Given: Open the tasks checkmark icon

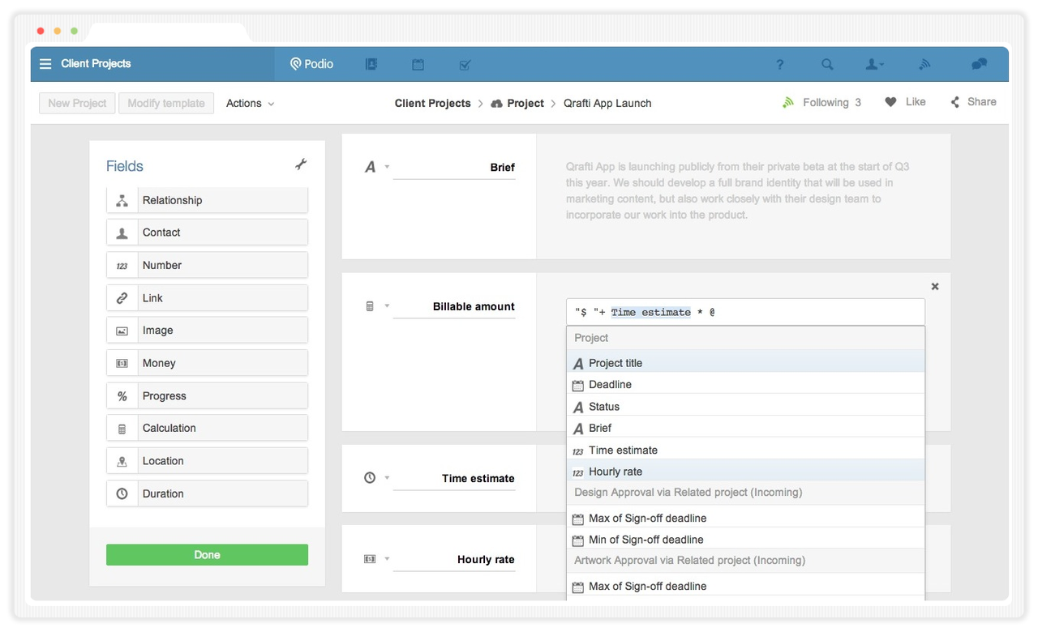Looking at the screenshot, I should [x=465, y=64].
